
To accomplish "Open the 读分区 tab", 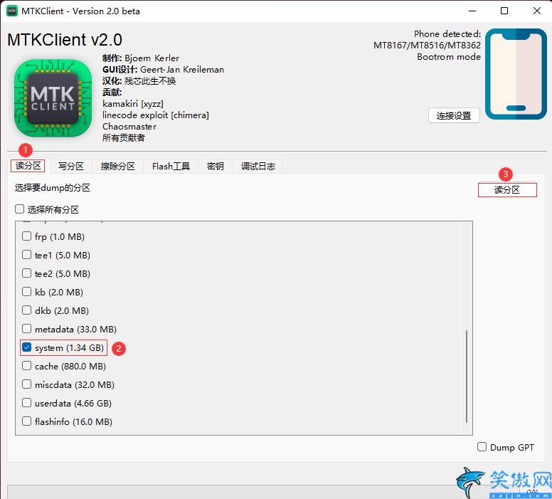I will point(28,166).
